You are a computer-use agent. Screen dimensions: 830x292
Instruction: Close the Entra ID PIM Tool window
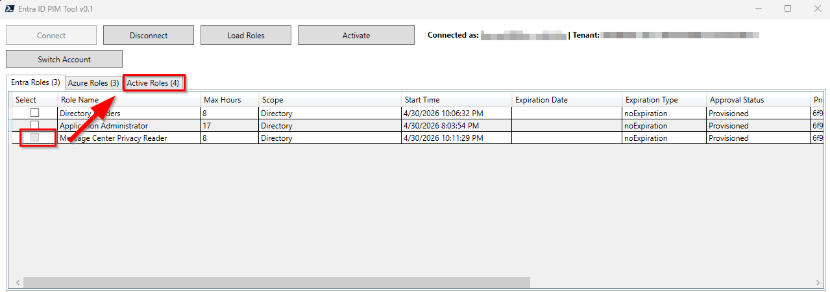[x=816, y=8]
